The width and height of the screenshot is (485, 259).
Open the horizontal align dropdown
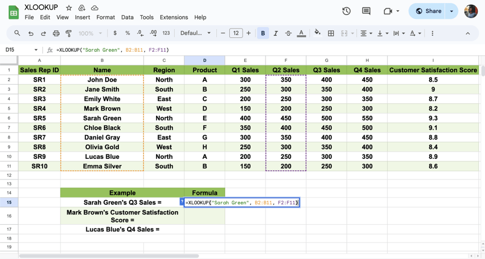[365, 33]
